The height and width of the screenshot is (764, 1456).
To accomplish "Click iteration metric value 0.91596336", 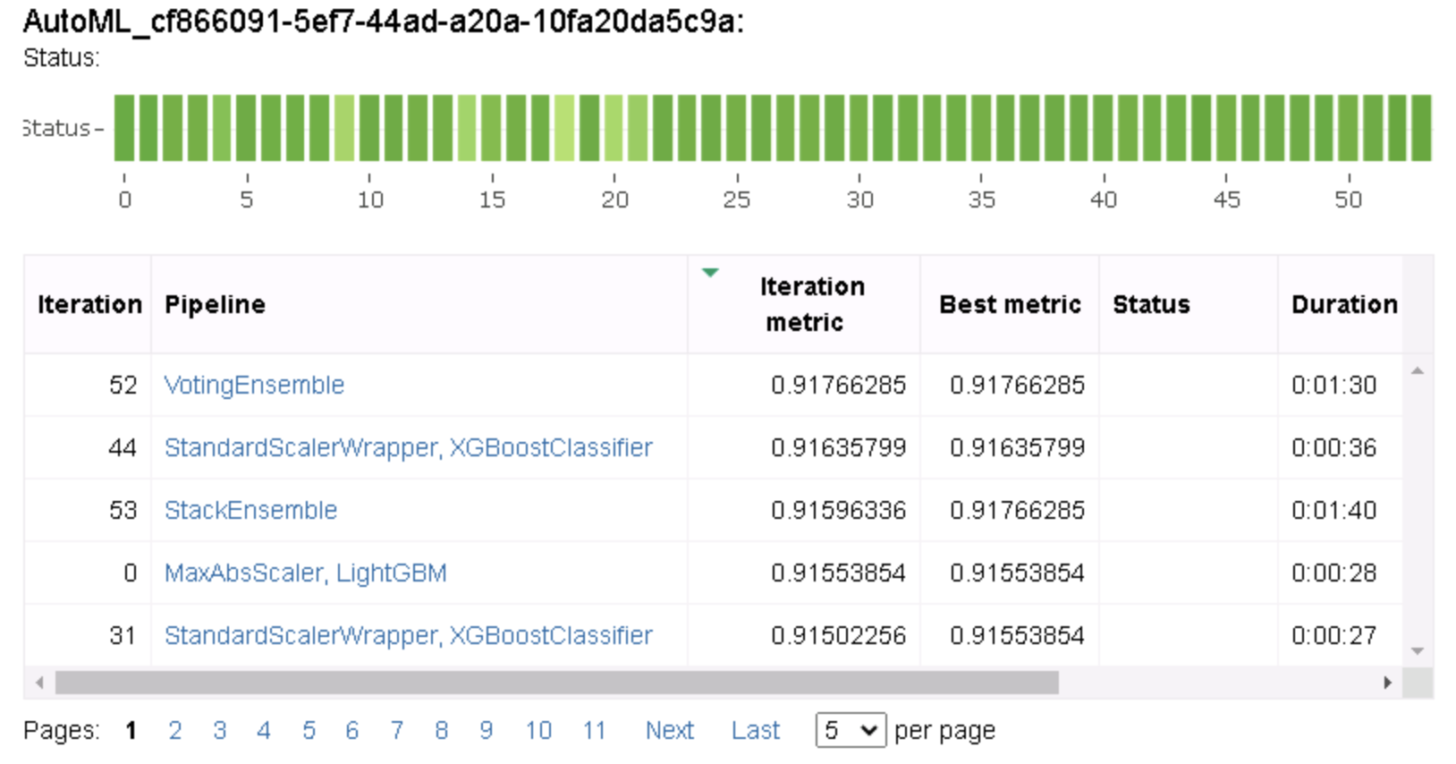I will point(838,510).
